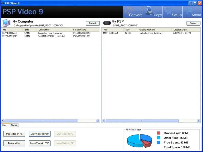Click the disabled Move Video to PC button
This screenshot has height=152, width=203.
click(x=65, y=143)
